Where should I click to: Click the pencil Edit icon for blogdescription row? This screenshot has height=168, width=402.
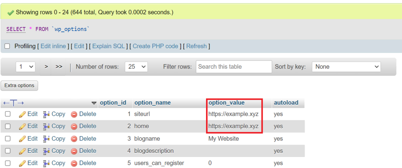(22, 151)
